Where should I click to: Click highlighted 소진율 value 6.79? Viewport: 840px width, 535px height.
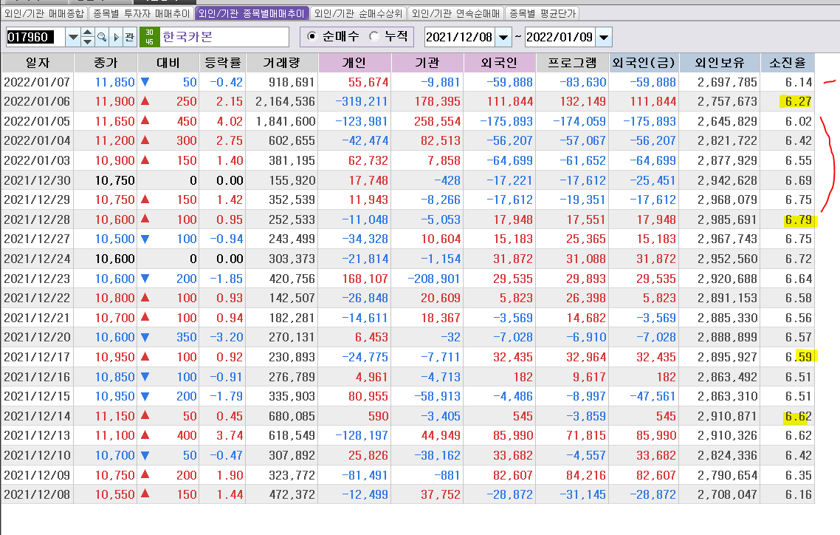(x=798, y=219)
